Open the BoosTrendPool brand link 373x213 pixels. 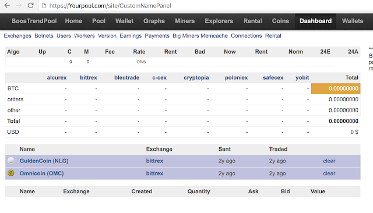click(34, 21)
